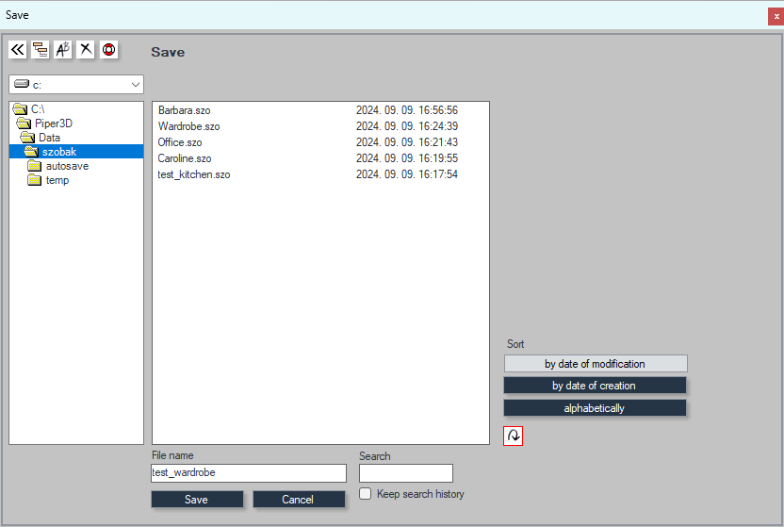784x527 pixels.
Task: Click the folder tree structure icon
Action: click(x=40, y=50)
